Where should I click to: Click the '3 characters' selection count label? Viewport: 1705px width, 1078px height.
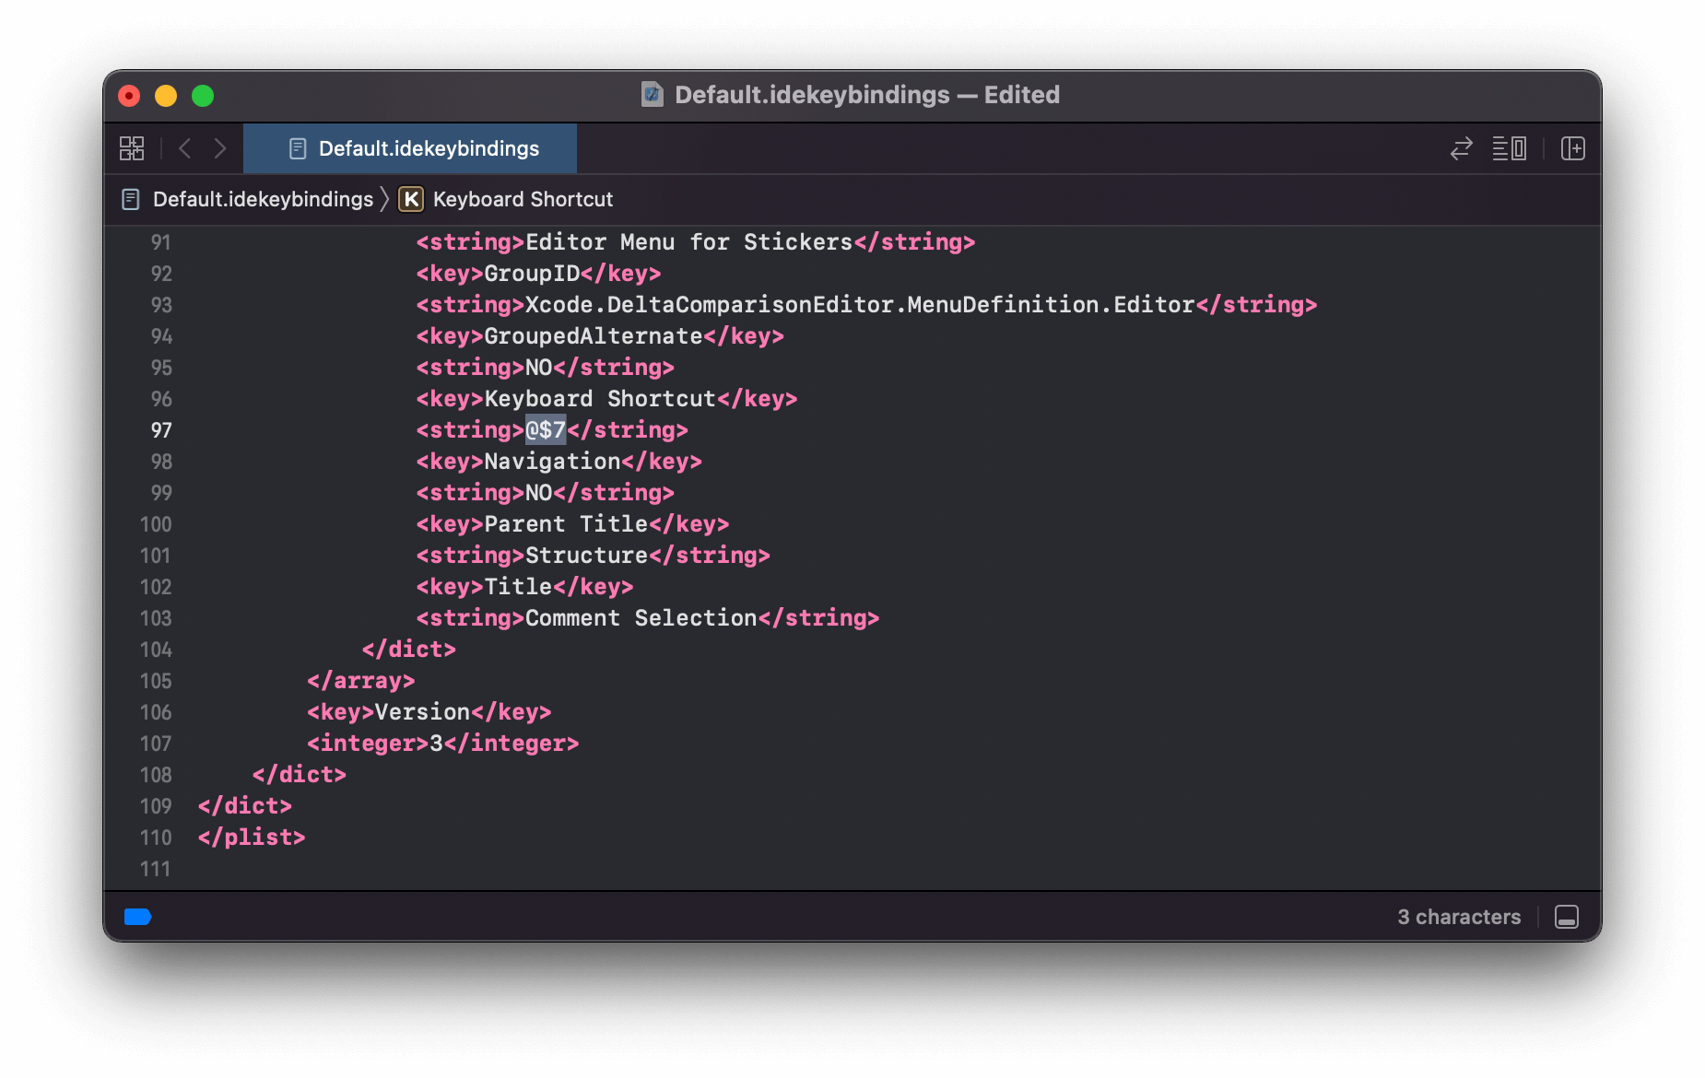[1458, 917]
